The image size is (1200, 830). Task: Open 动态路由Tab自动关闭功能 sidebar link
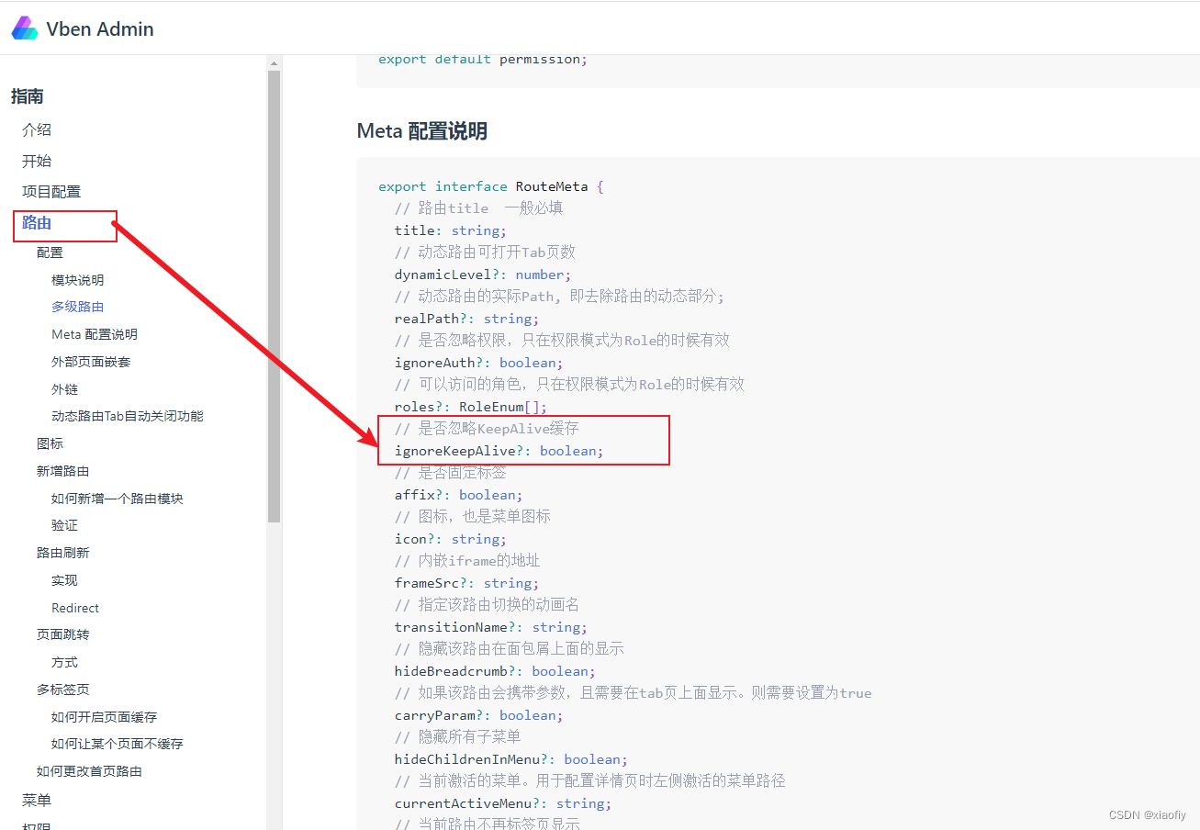(128, 416)
